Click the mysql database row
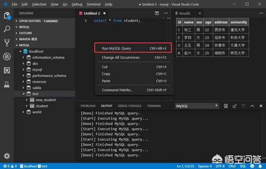The height and width of the screenshot is (169, 266). tap(44, 69)
